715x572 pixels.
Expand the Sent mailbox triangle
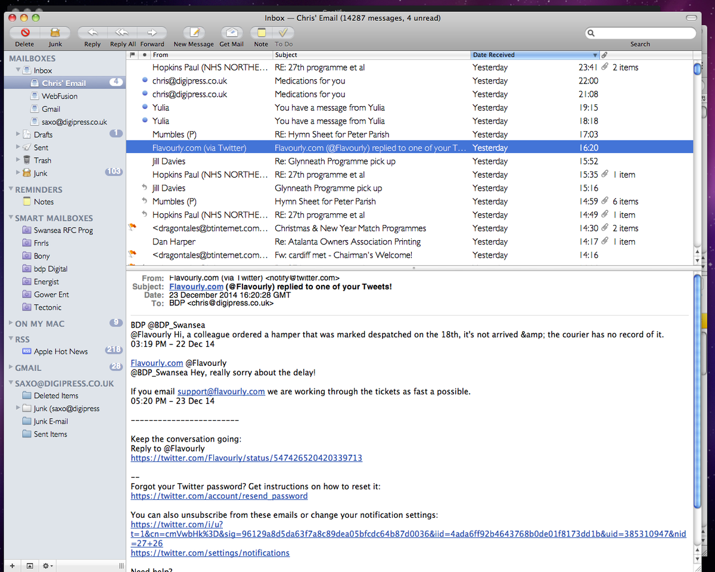(18, 148)
